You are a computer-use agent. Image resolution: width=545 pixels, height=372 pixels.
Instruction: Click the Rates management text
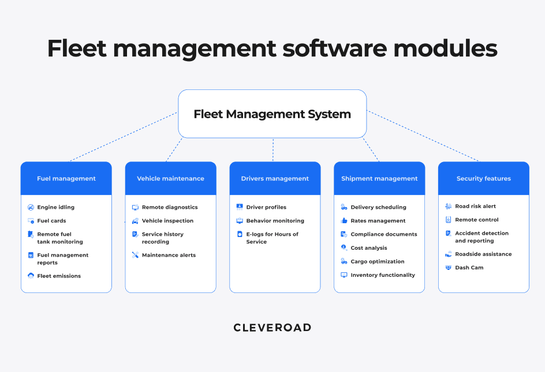click(378, 220)
